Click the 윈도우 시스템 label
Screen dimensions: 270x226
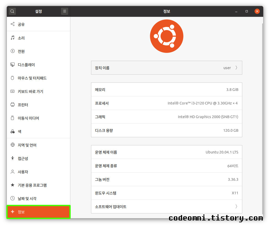tap(105, 193)
